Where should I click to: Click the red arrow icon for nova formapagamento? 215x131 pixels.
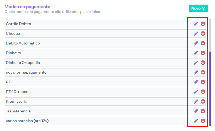pyautogui.click(x=203, y=72)
